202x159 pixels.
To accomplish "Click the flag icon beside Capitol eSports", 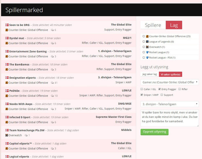I will (x=7, y=143).
